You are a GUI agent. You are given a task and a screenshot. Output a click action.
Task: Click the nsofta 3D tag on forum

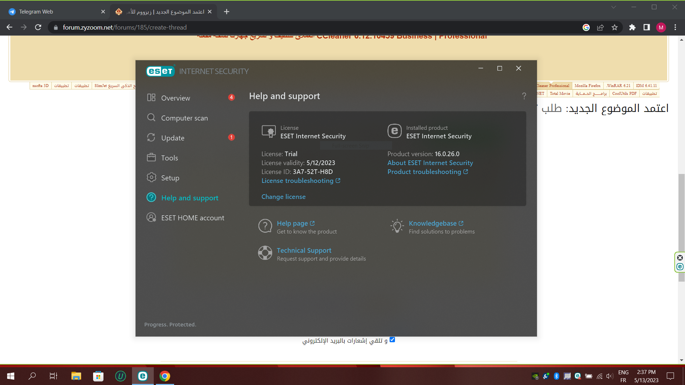click(x=40, y=86)
